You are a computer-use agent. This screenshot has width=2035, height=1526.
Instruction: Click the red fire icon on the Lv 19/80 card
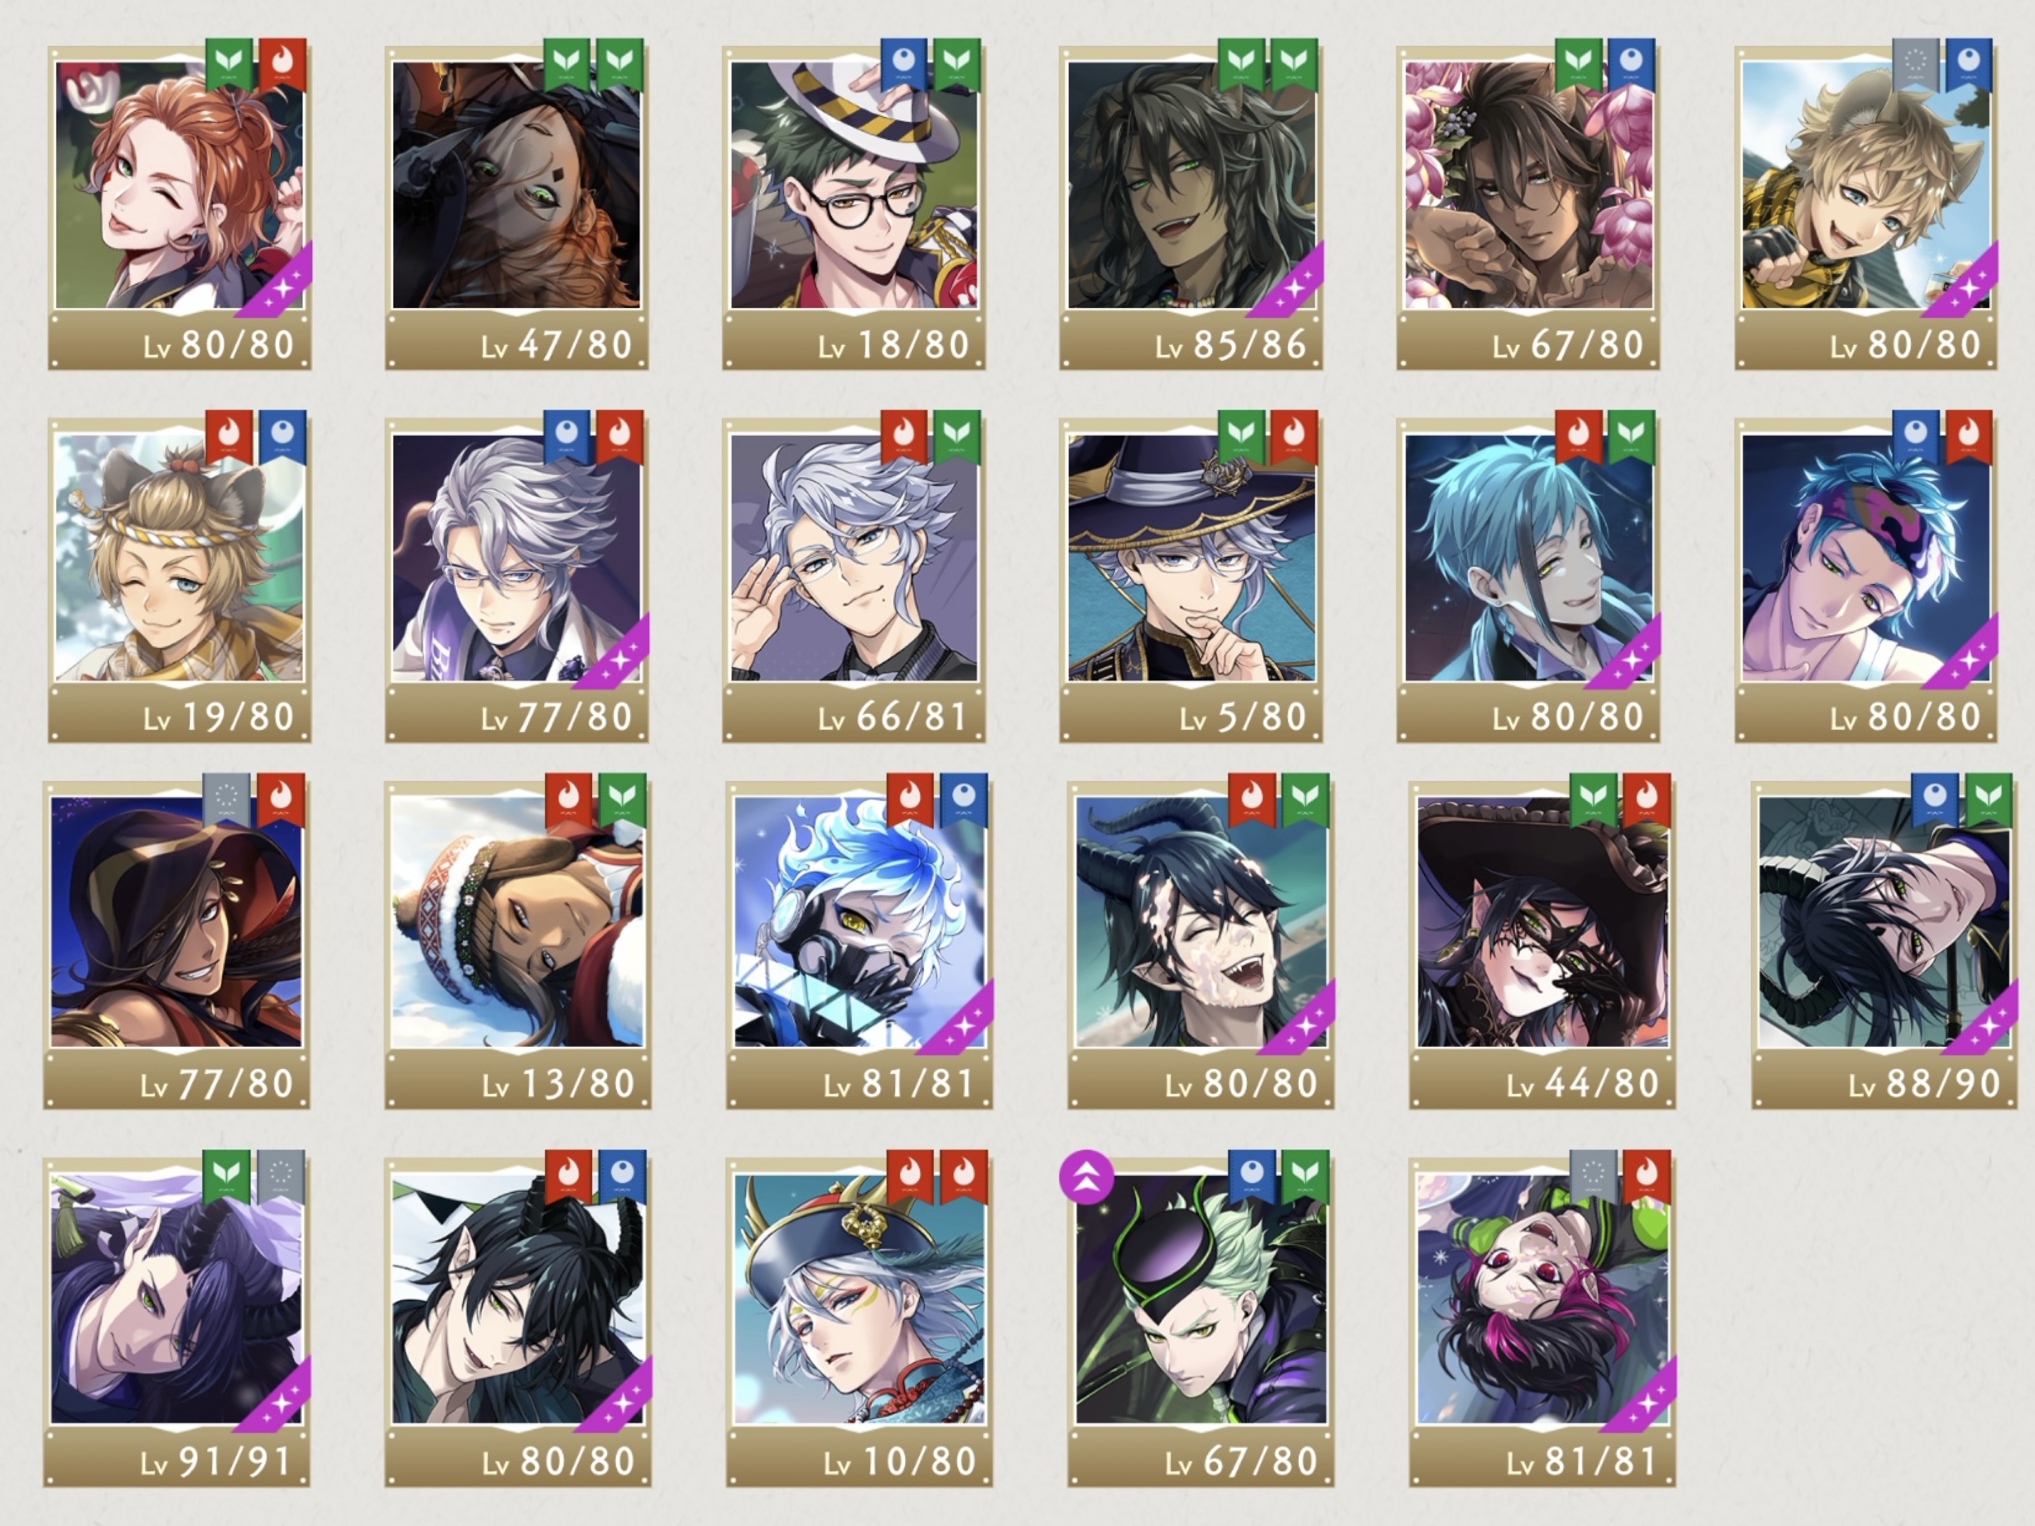(x=229, y=436)
